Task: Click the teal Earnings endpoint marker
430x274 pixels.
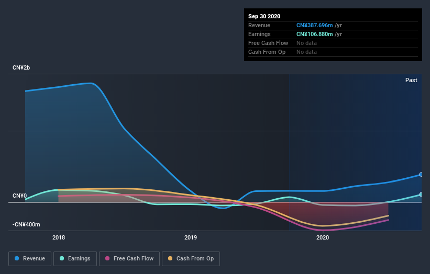Action: 421,195
